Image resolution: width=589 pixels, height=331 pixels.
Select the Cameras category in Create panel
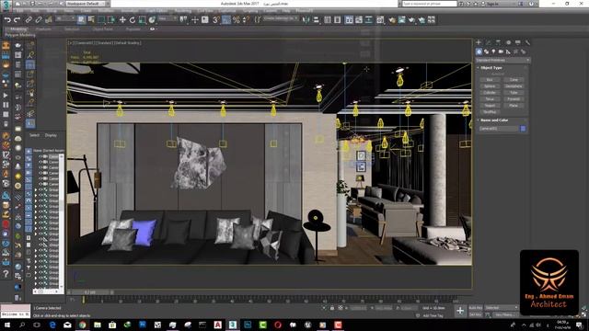tap(501, 51)
